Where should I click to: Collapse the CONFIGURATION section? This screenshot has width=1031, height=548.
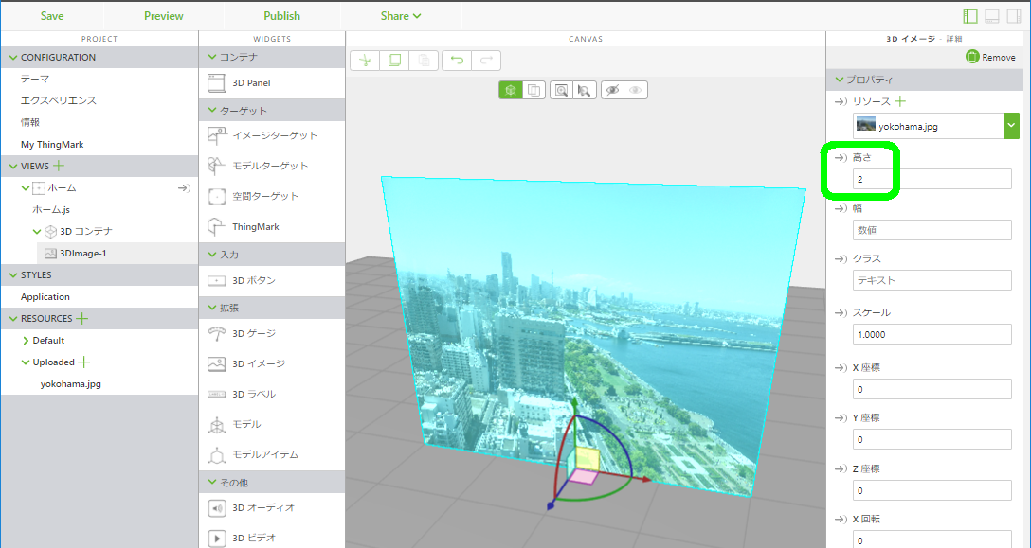coord(12,57)
